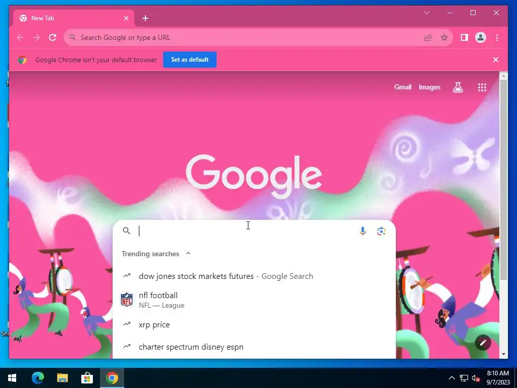Open Search Labs flask icon

[x=457, y=87]
